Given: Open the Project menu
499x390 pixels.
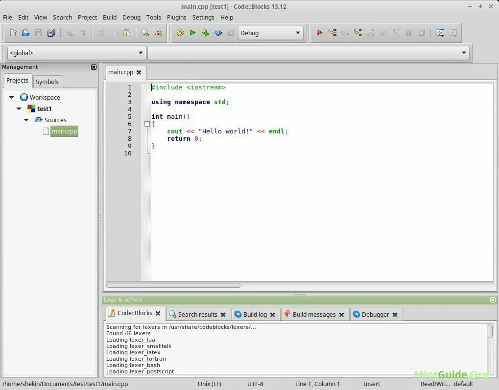Looking at the screenshot, I should (x=87, y=18).
